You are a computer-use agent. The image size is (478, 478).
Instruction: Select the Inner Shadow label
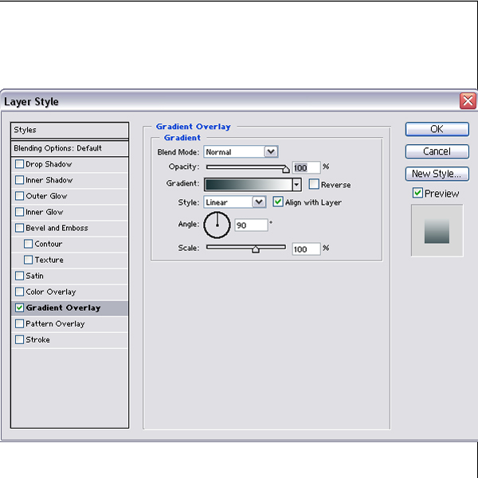click(x=49, y=180)
